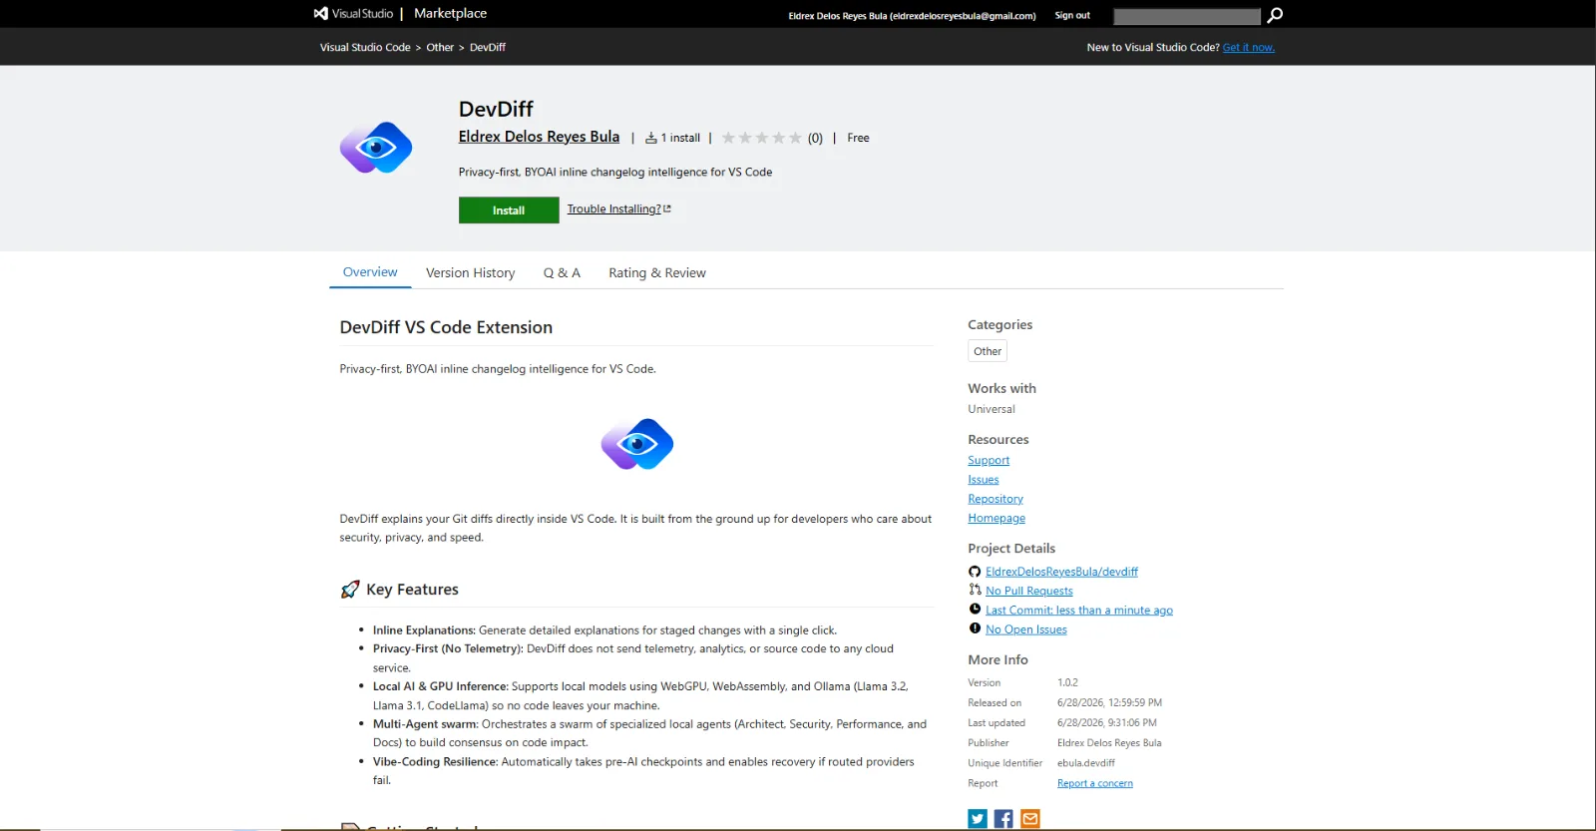Image resolution: width=1596 pixels, height=831 pixels.
Task: Click the signed-in user name text
Action: tap(912, 16)
